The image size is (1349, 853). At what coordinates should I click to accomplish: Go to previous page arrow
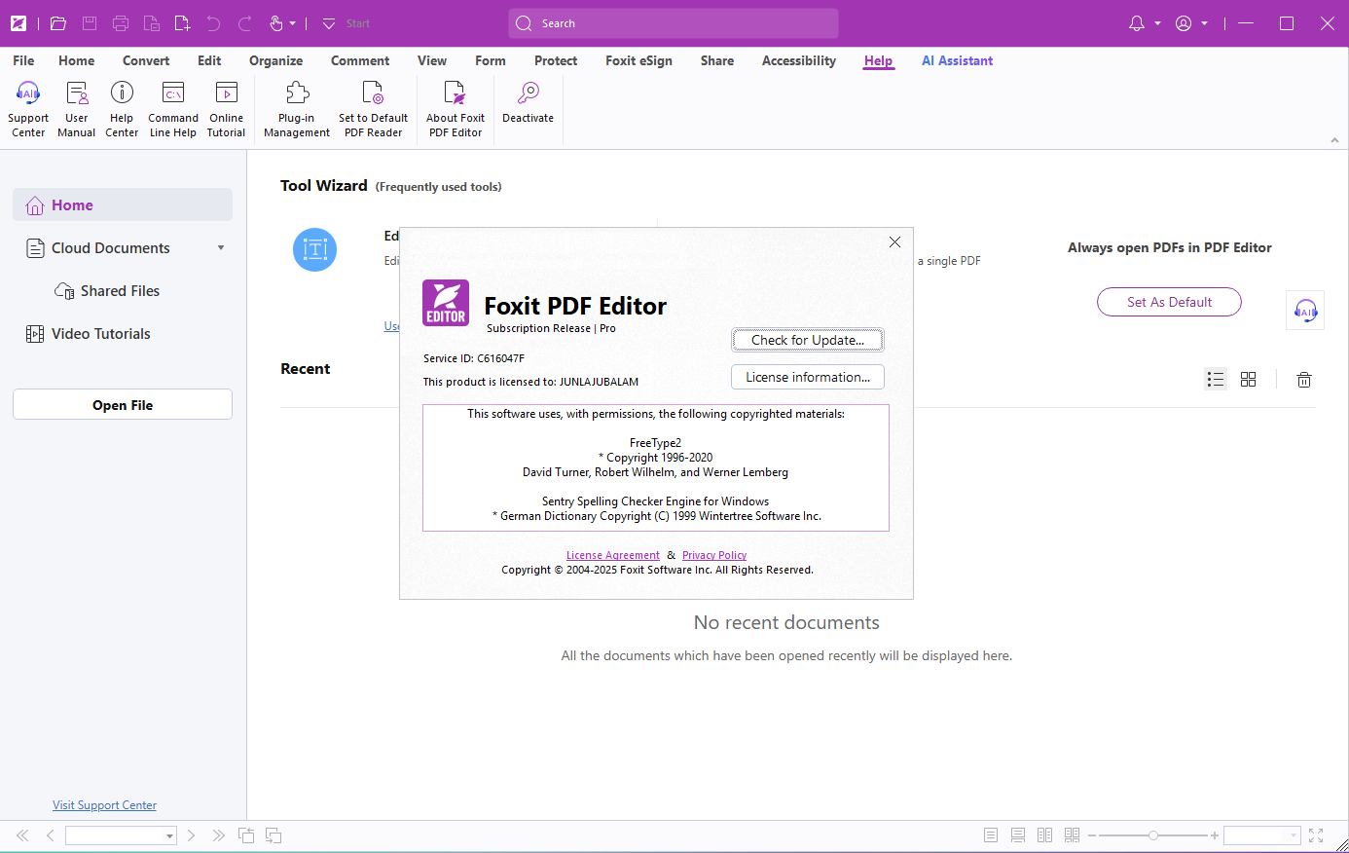51,835
